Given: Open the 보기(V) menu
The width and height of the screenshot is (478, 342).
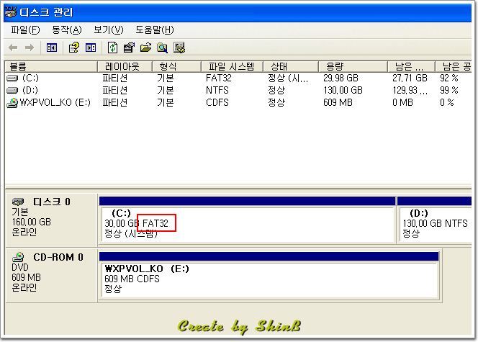Looking at the screenshot, I should click(x=109, y=30).
